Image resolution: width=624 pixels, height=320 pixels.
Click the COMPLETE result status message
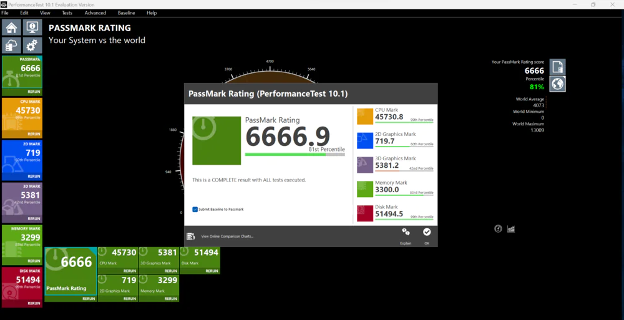[x=249, y=180]
